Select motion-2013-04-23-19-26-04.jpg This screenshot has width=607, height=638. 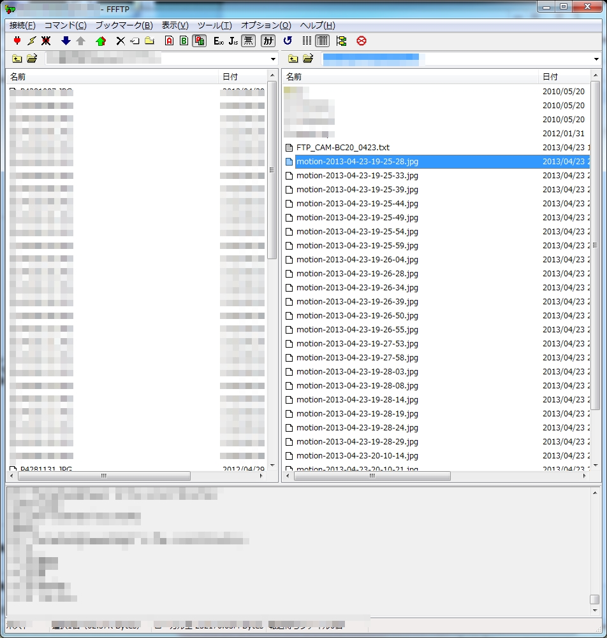357,260
